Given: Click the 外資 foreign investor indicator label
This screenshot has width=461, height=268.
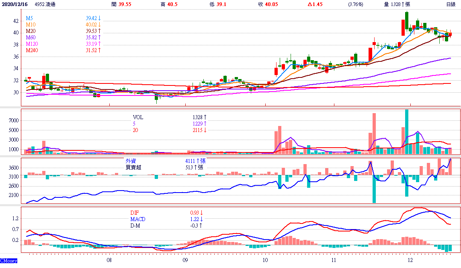Looking at the screenshot, I should 131,161.
